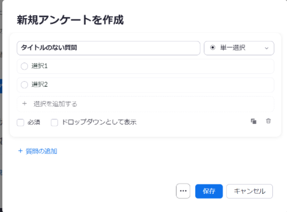Check the ドロップダウンとして表示 checkbox
The width and height of the screenshot is (287, 212).
[x=54, y=122]
